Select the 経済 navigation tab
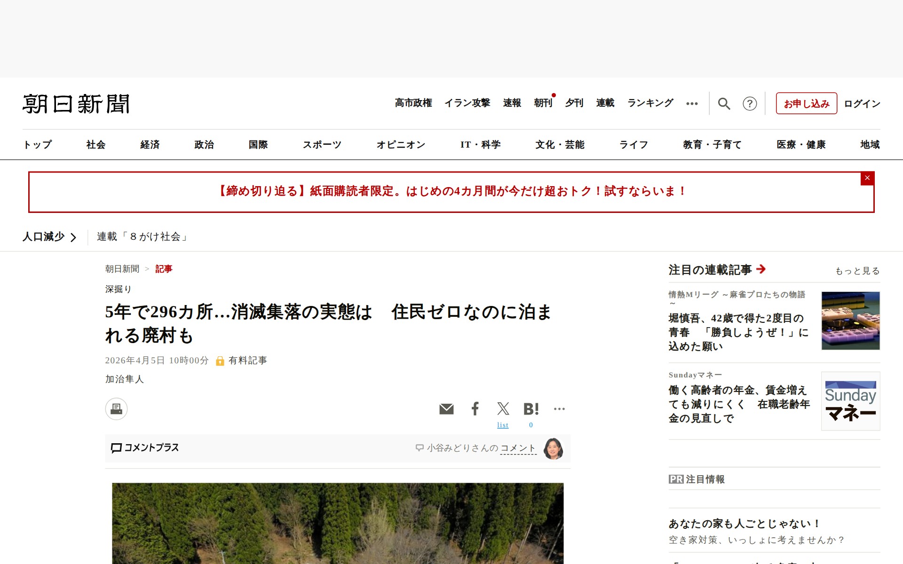This screenshot has width=903, height=564. coord(150,145)
